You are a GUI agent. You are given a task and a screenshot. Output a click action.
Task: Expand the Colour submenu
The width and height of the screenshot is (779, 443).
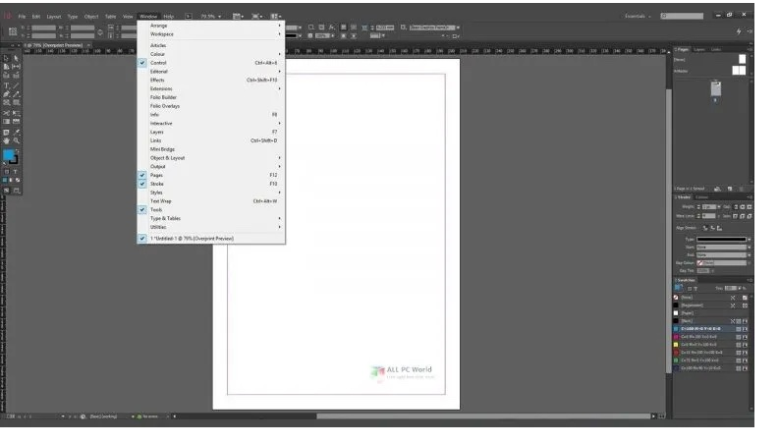click(211, 54)
